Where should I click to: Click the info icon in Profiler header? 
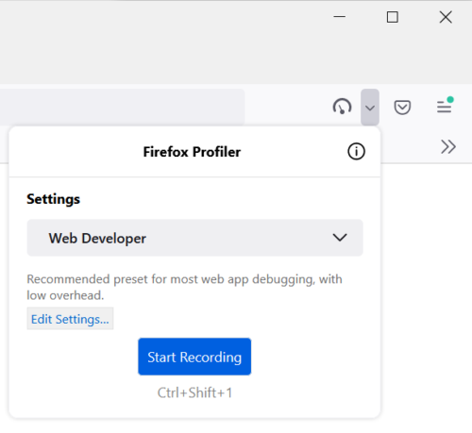pyautogui.click(x=356, y=152)
